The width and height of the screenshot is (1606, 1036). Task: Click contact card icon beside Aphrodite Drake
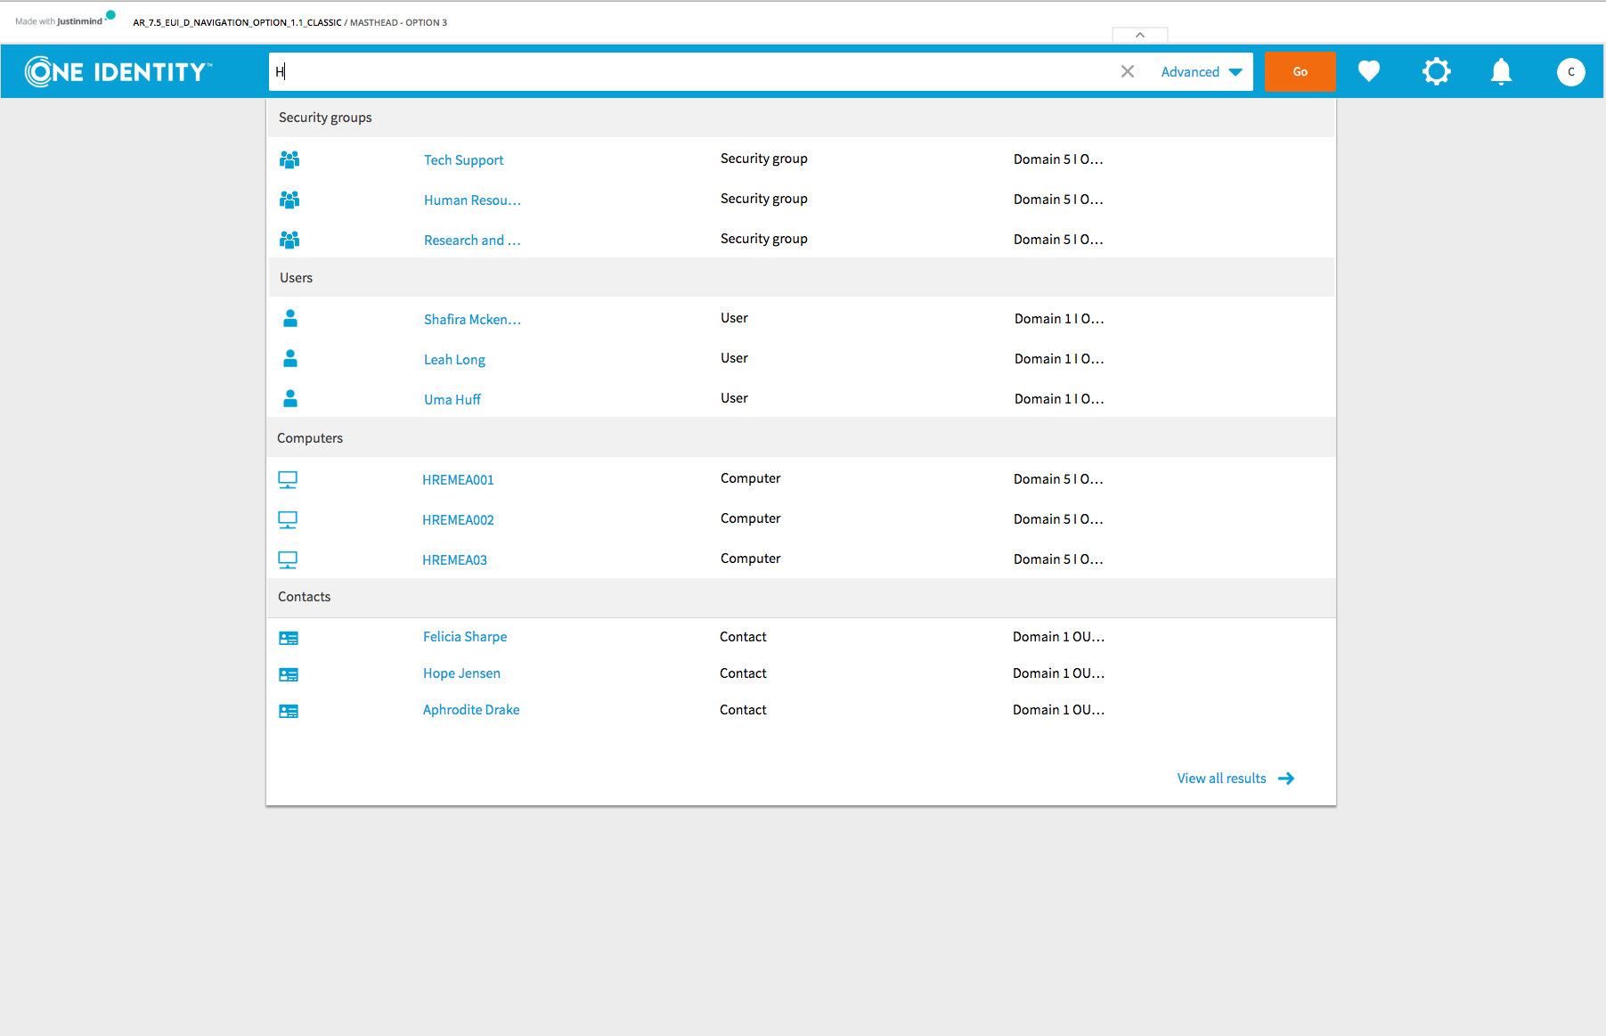point(289,712)
